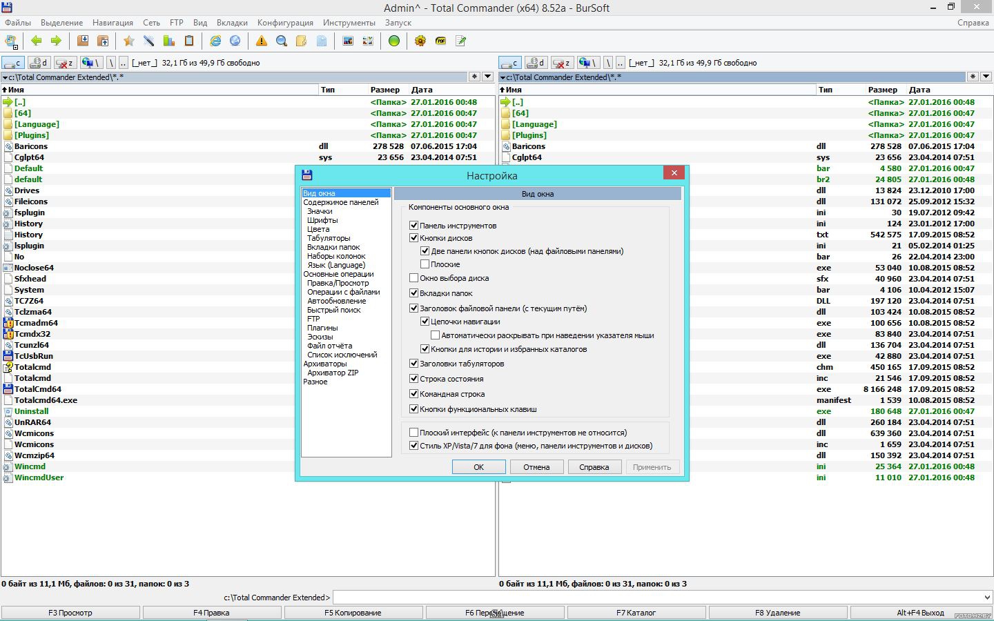
Task: Open right panel directory history dropdown arrow button
Action: [x=986, y=77]
